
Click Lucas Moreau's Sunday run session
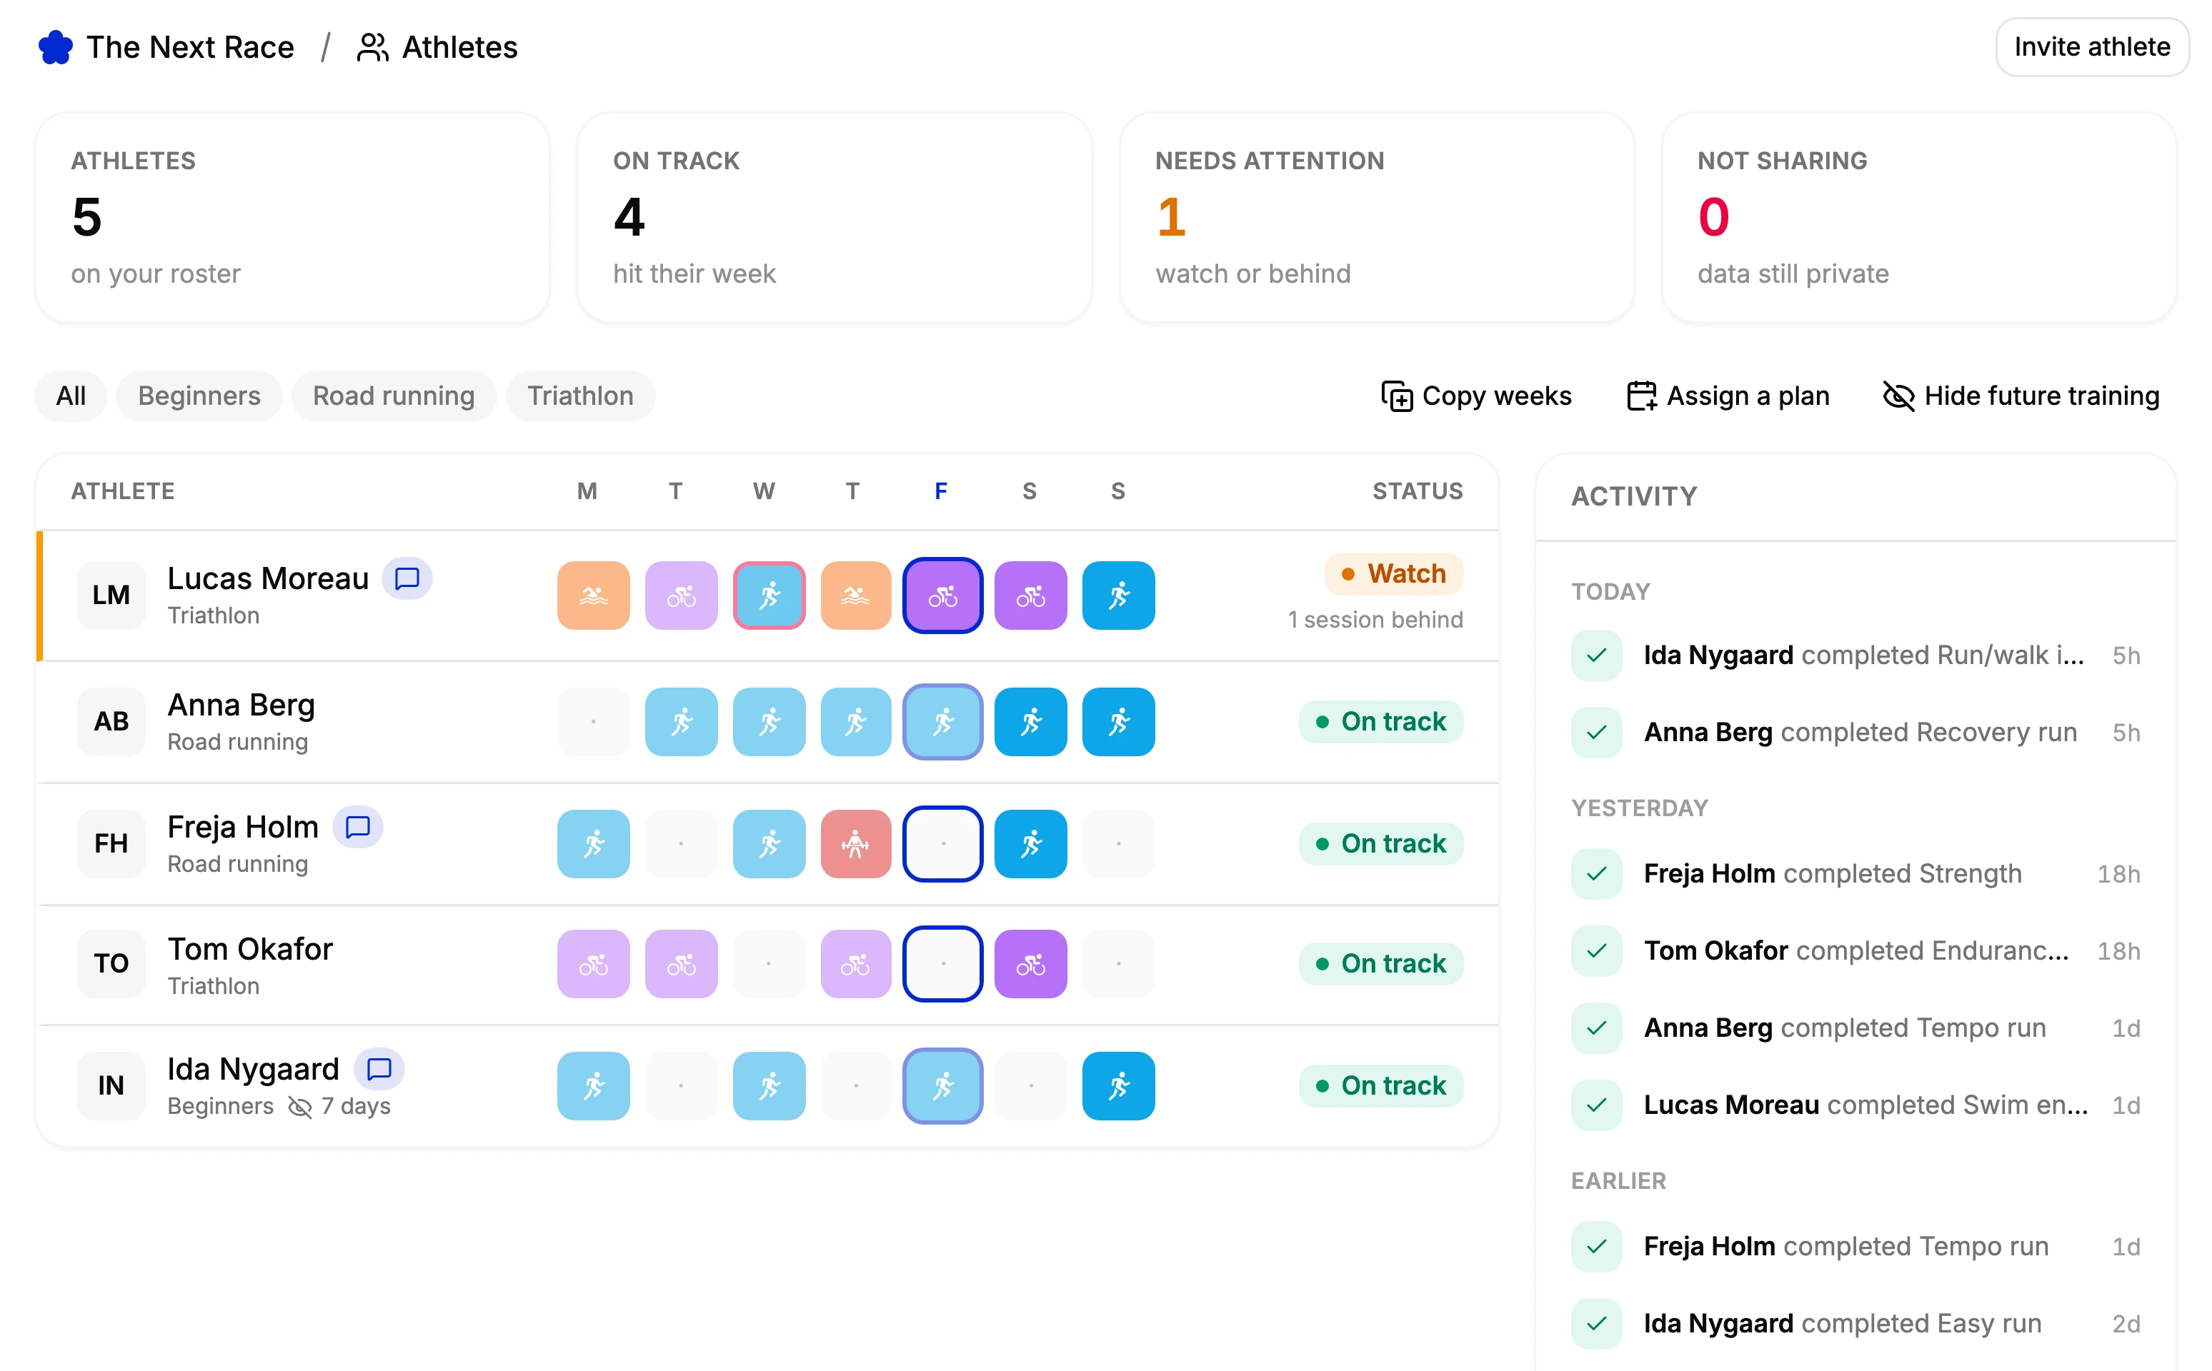point(1118,596)
